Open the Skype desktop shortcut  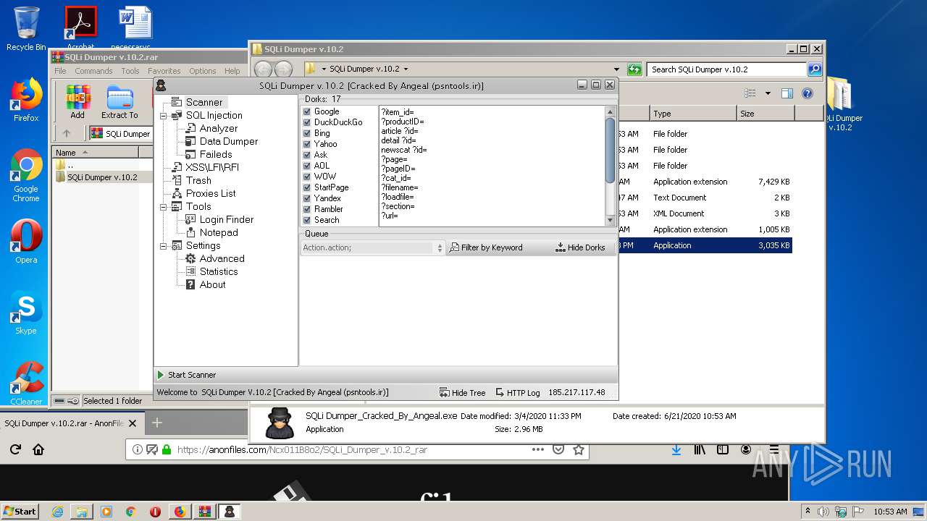(x=26, y=313)
